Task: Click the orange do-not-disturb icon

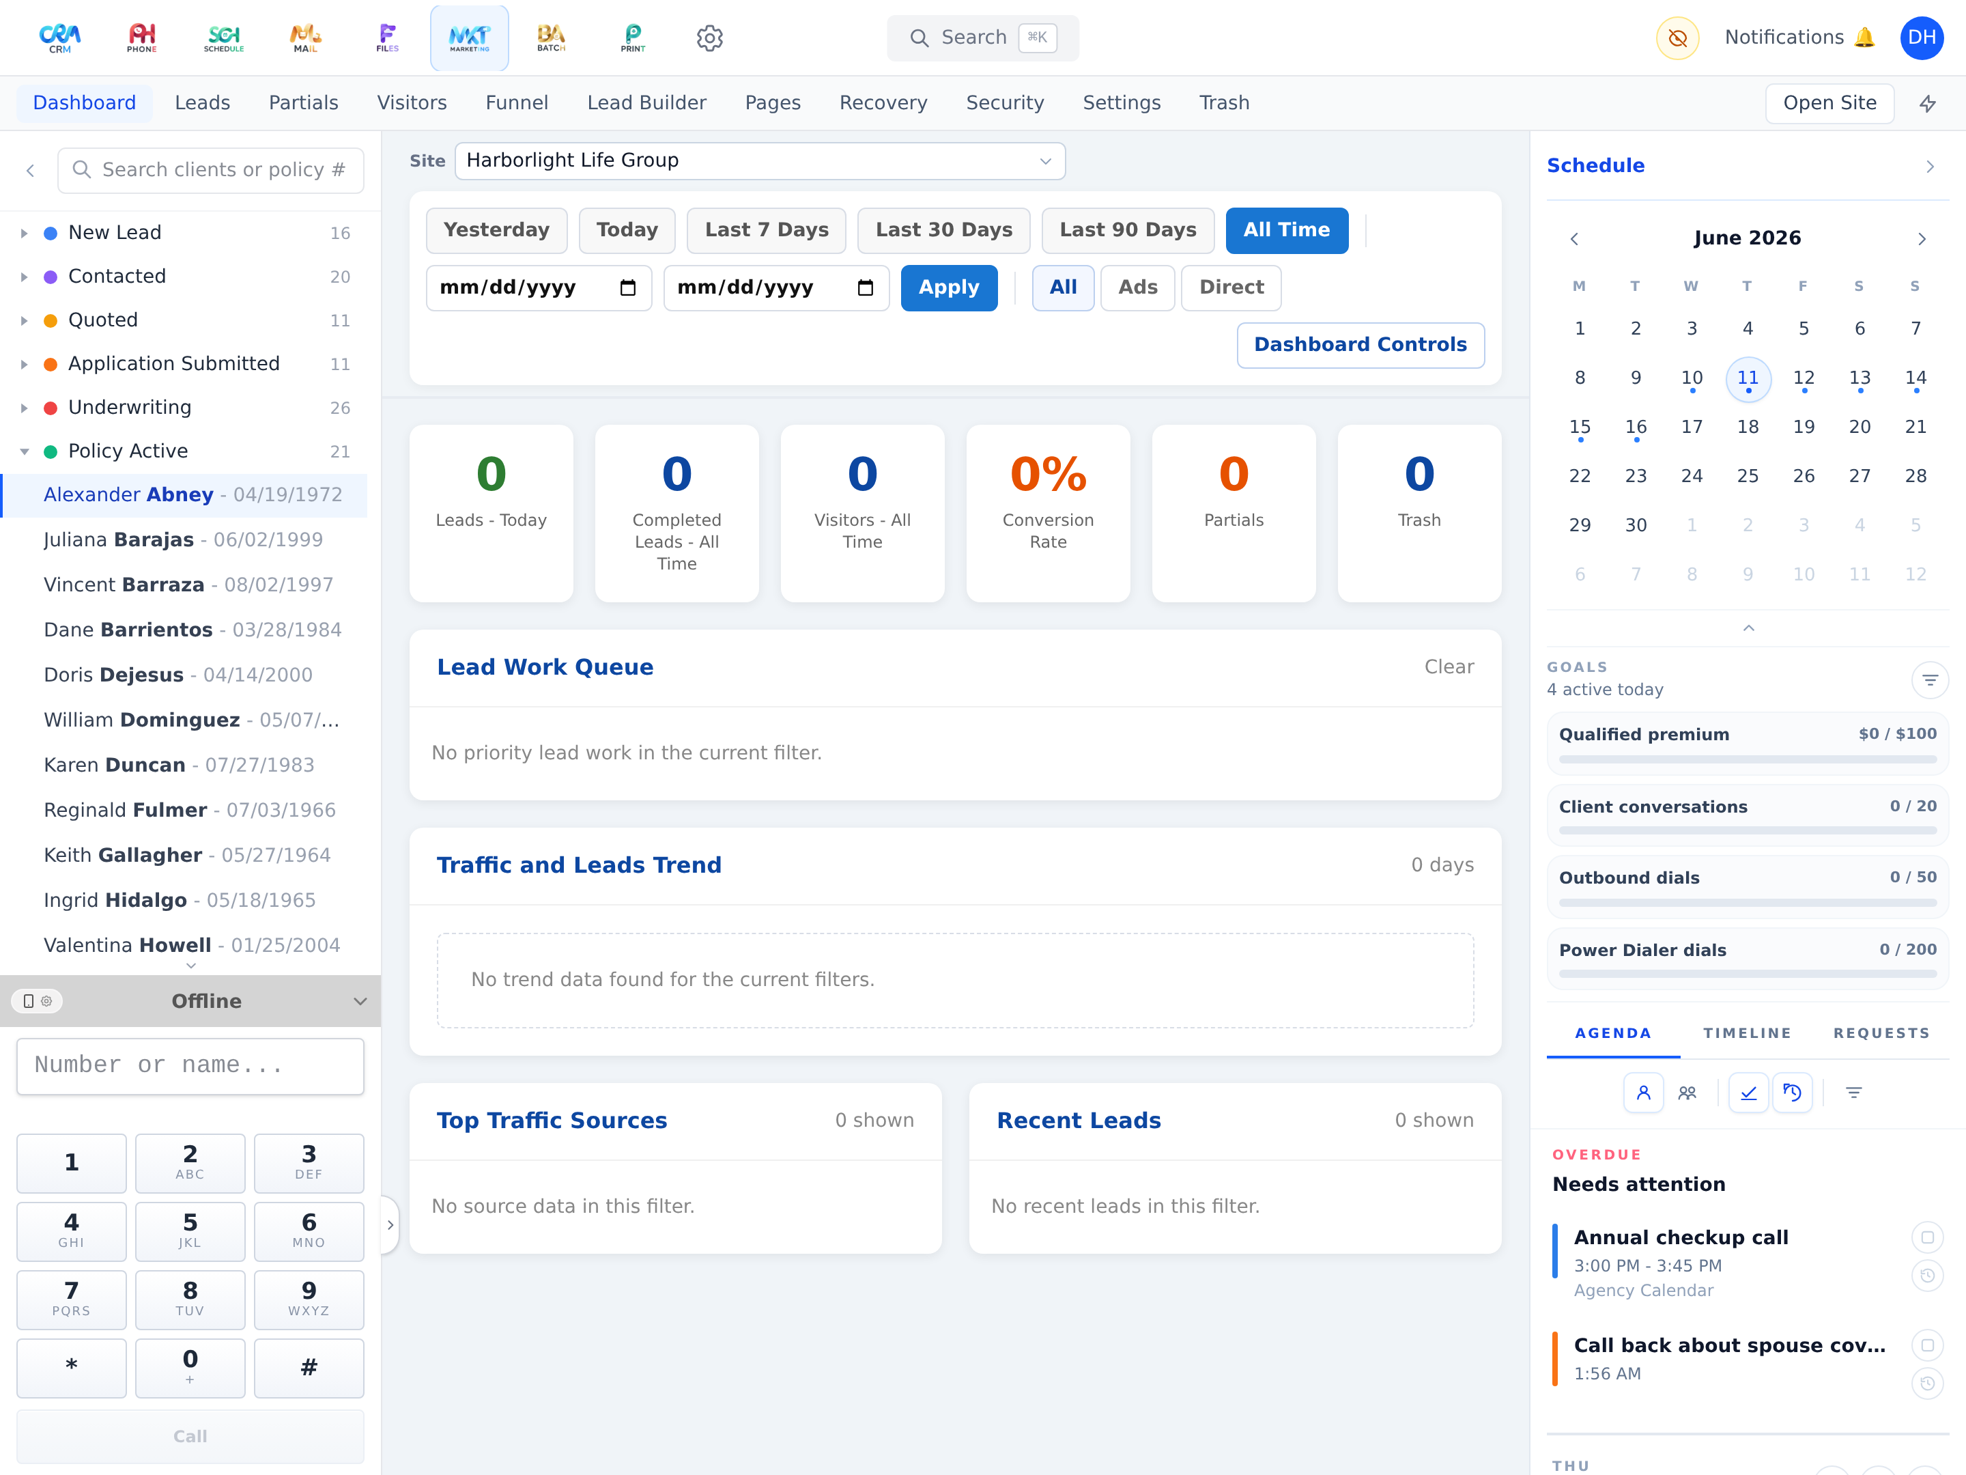Action: pyautogui.click(x=1677, y=38)
